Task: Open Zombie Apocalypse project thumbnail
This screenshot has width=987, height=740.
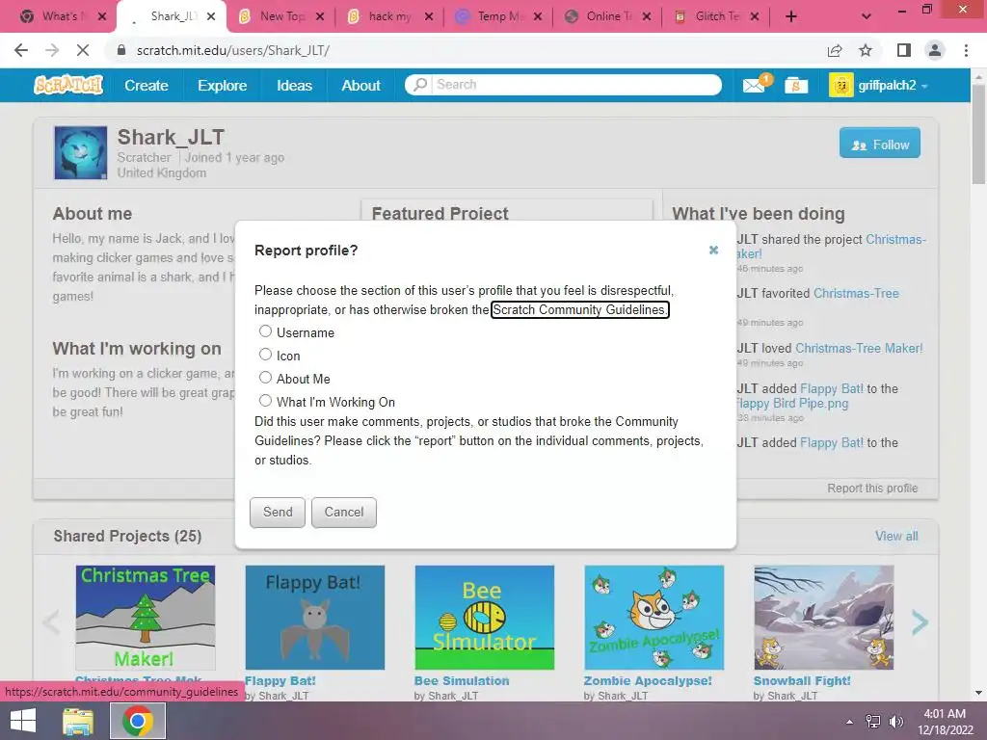Action: click(654, 618)
